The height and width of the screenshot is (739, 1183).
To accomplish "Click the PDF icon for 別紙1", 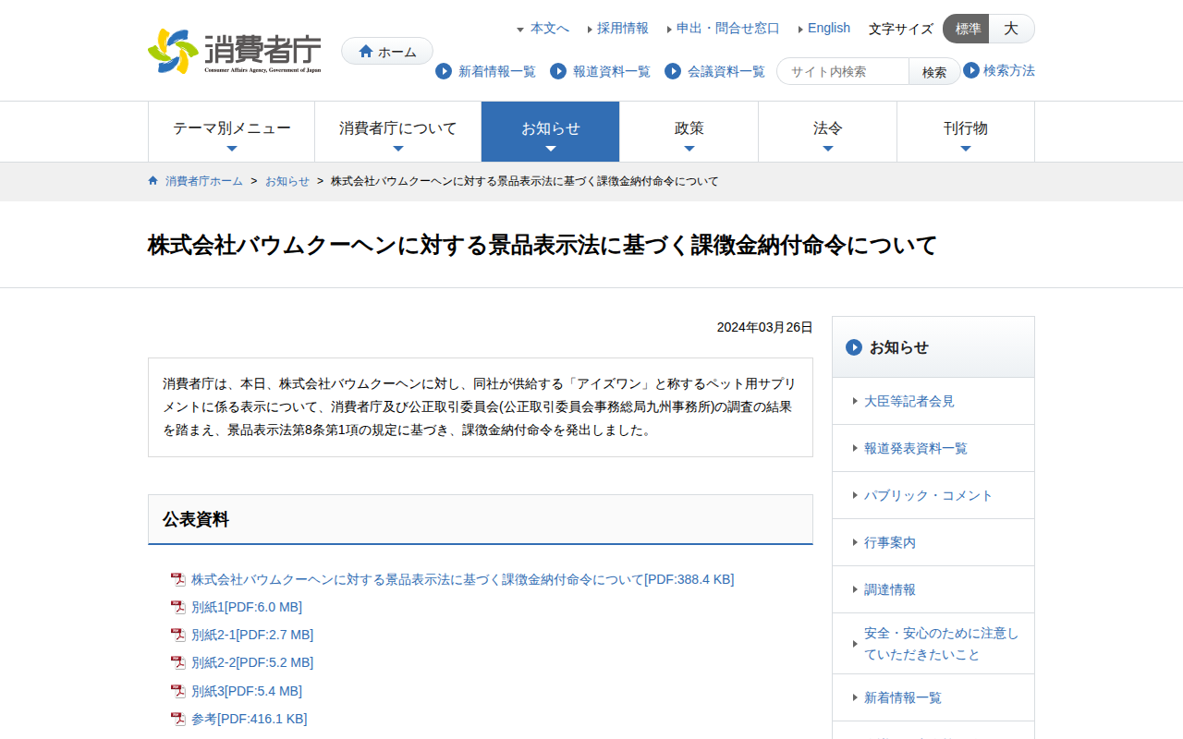I will pyautogui.click(x=178, y=607).
